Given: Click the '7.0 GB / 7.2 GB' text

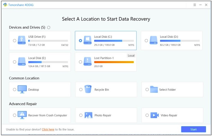Looking at the screenshot, I should (36, 45).
